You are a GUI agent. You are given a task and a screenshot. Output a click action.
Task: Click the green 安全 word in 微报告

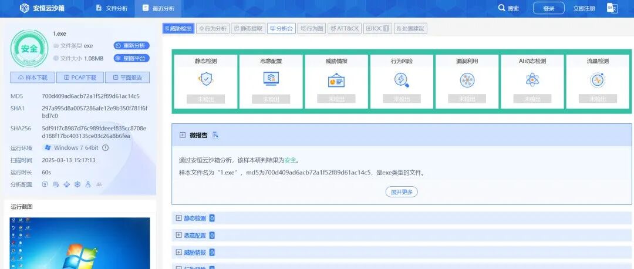[x=291, y=160]
